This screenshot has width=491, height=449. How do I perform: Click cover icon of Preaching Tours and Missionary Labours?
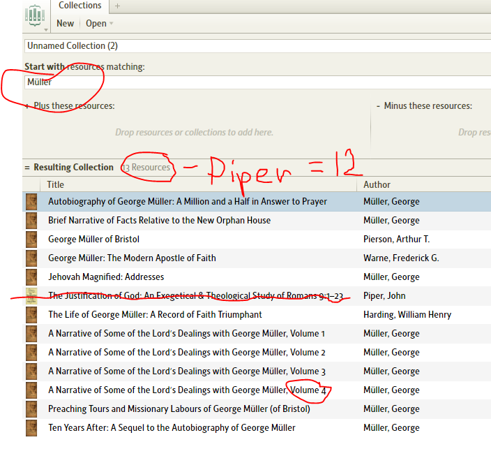pos(31,409)
